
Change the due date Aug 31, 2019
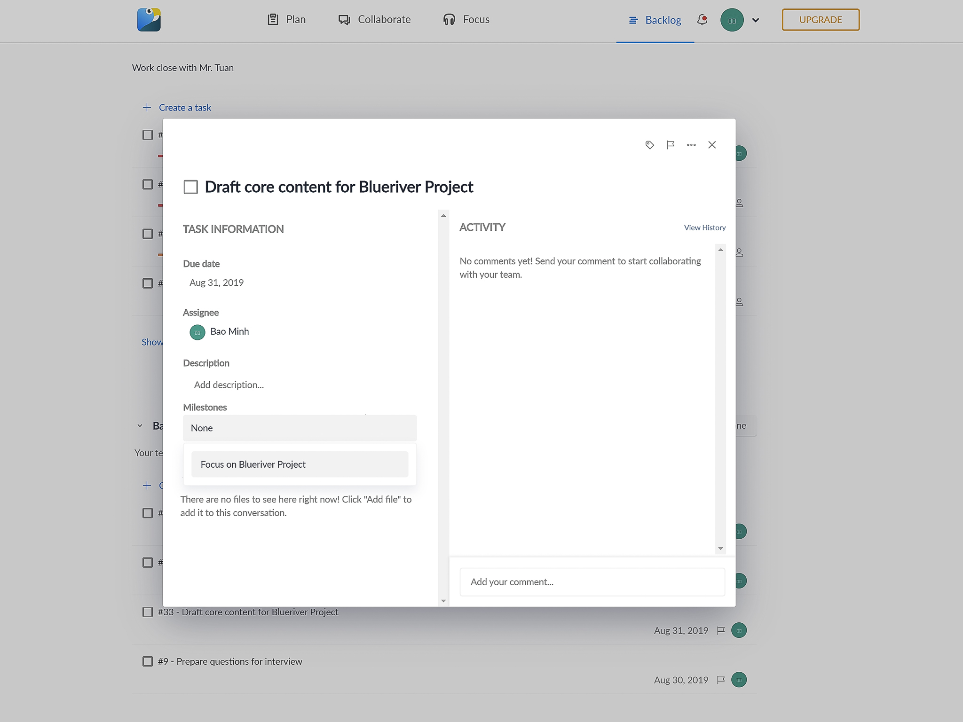click(216, 283)
